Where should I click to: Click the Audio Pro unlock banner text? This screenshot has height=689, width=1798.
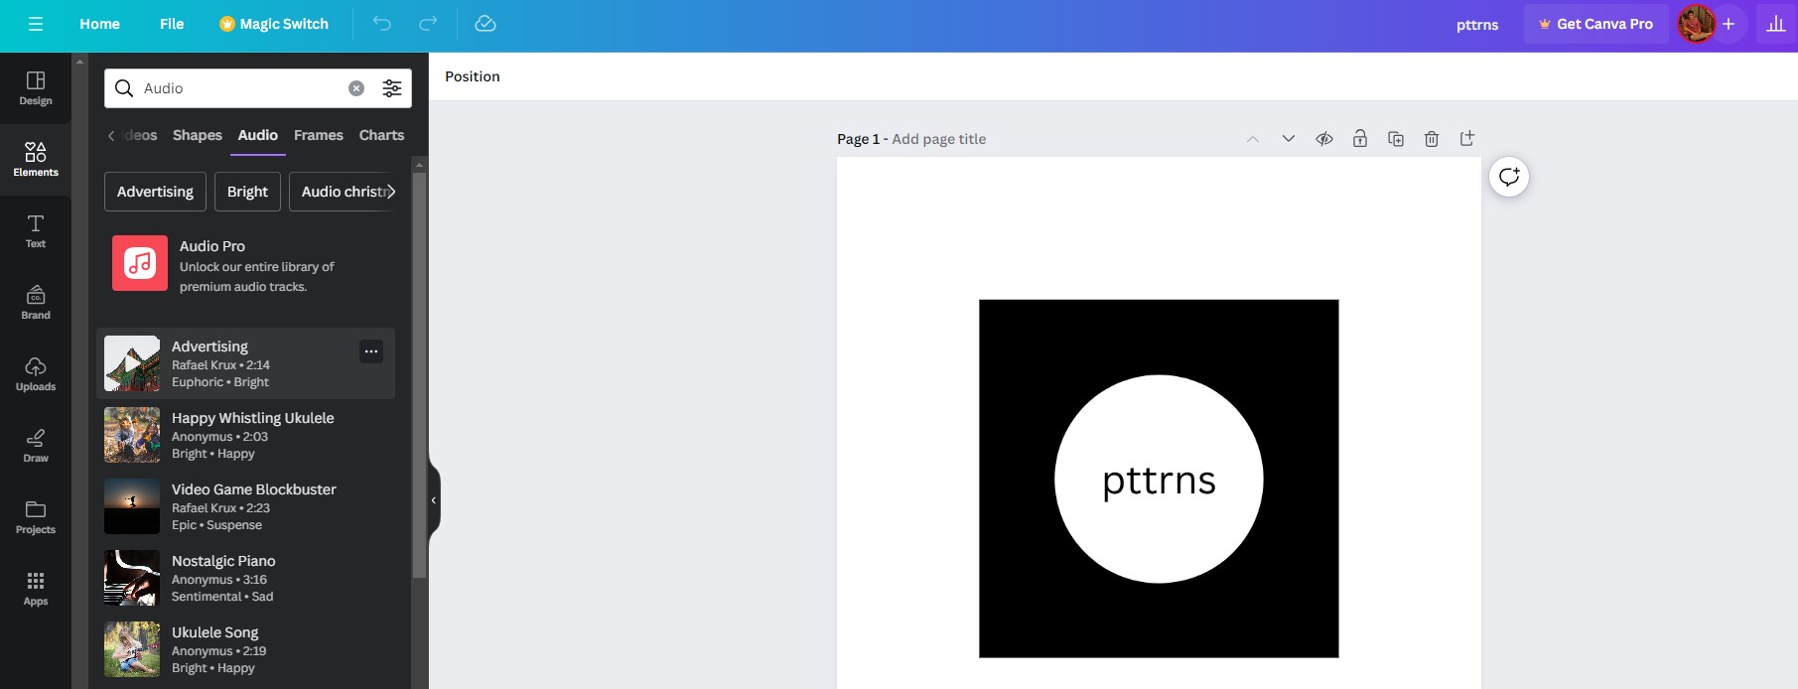click(x=257, y=277)
